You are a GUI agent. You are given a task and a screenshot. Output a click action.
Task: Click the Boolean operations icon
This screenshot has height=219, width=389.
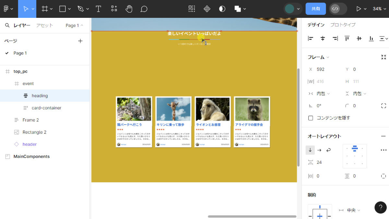238,9
